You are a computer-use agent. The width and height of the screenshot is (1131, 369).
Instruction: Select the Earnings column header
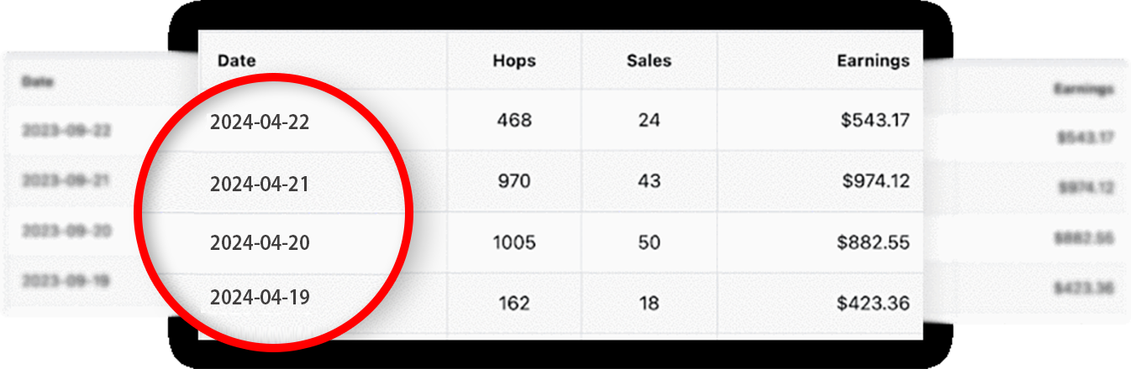(x=873, y=60)
